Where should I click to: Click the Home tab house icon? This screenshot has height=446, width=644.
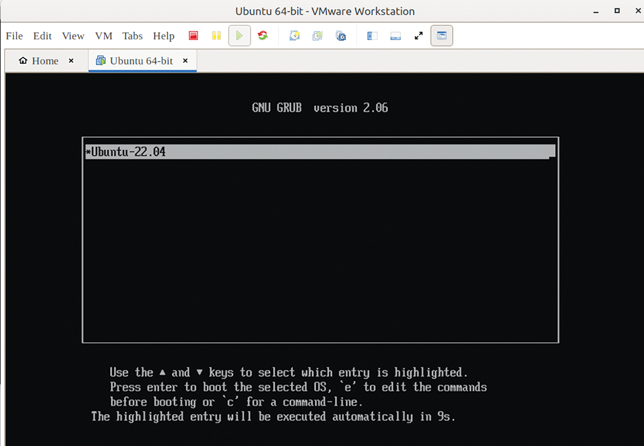[x=23, y=61]
